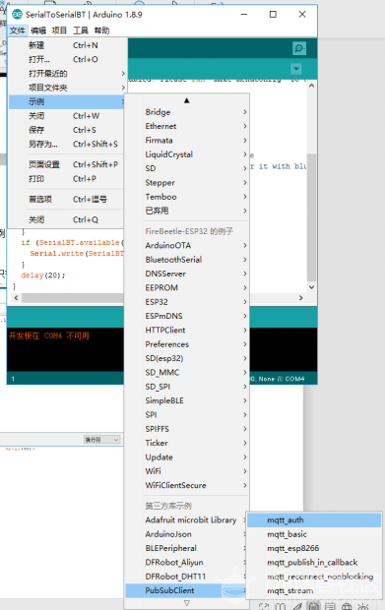Image resolution: width=385 pixels, height=610 pixels.
Task: Open SimpleBLE examples
Action: [187, 400]
